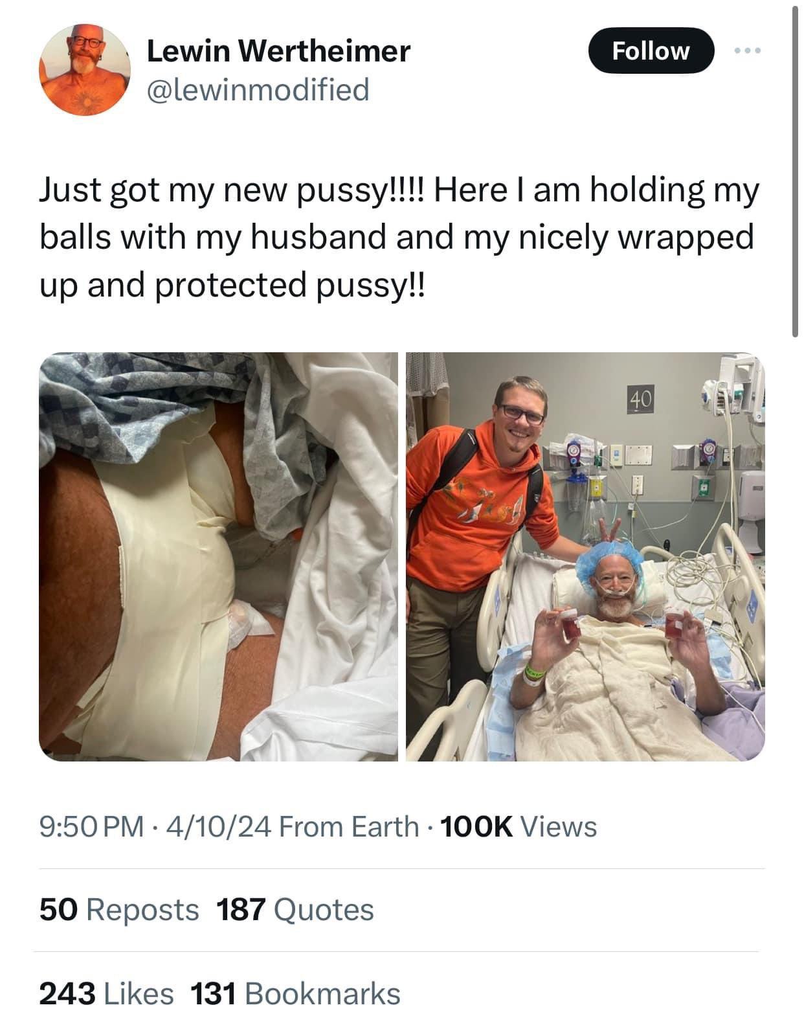Open the three-dot more options menu

tap(745, 51)
